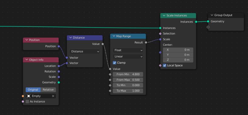The height and width of the screenshot is (115, 248).
Task: Click Object Info Scale output socket
Action: tap(59, 77)
